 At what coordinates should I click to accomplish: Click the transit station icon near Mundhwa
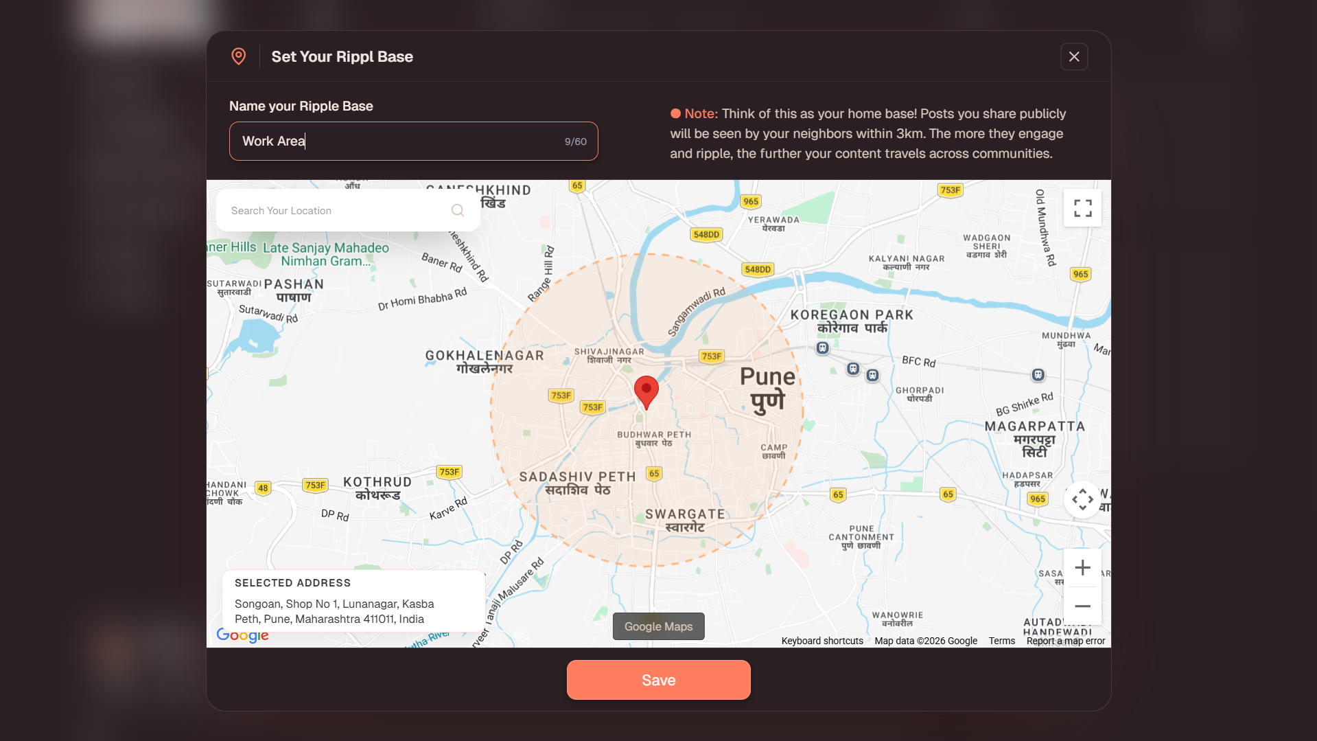point(1038,375)
